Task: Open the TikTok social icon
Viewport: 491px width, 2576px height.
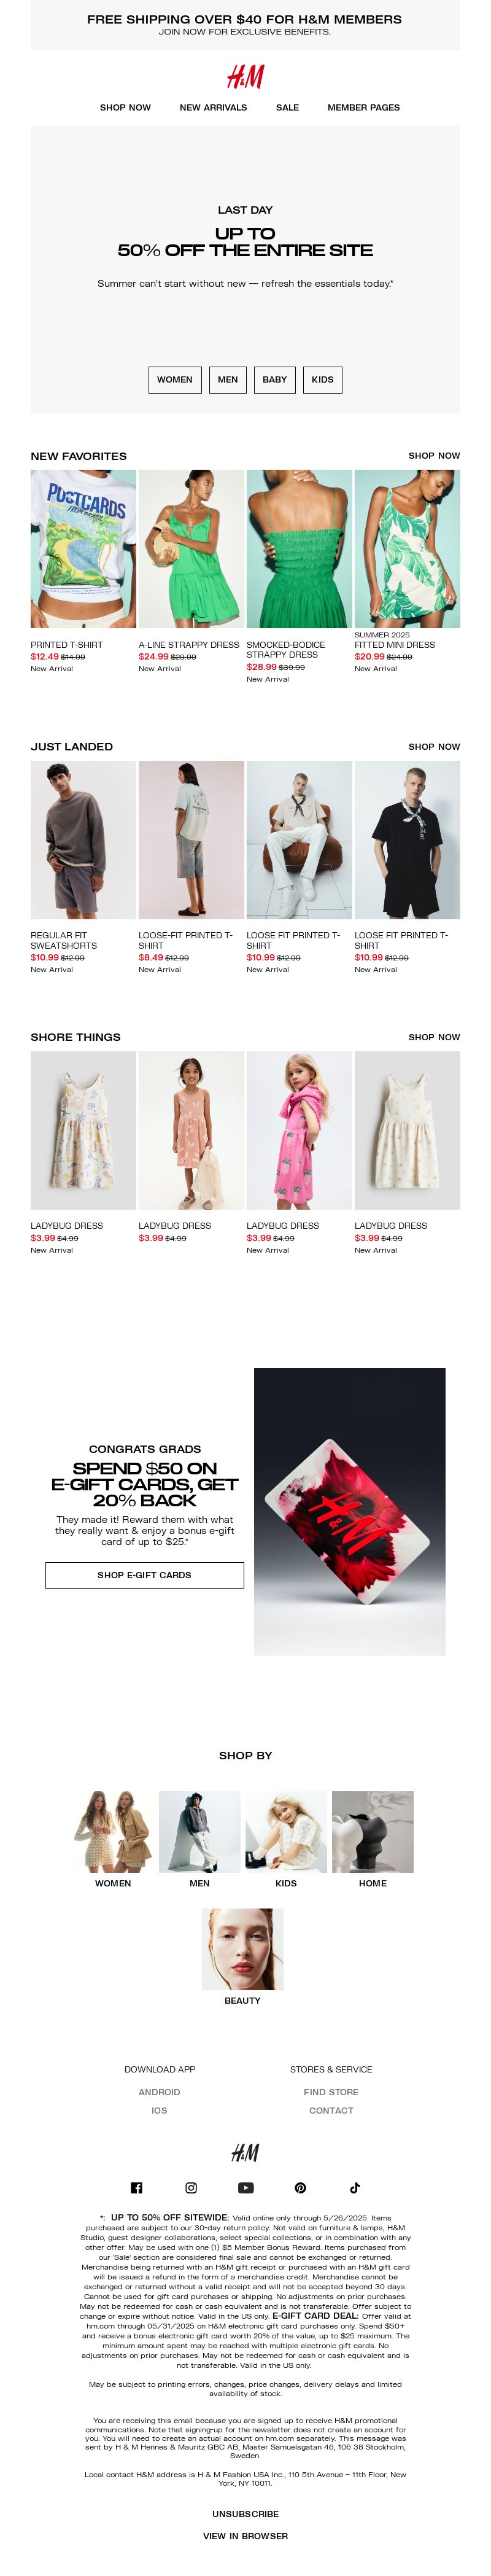Action: [355, 2187]
